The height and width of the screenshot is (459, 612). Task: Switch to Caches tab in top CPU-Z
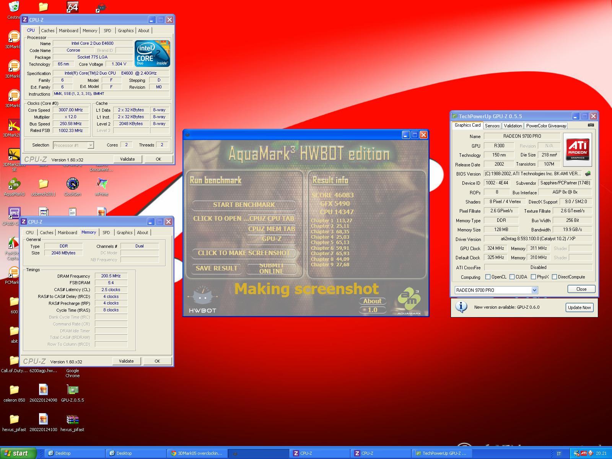pyautogui.click(x=48, y=31)
